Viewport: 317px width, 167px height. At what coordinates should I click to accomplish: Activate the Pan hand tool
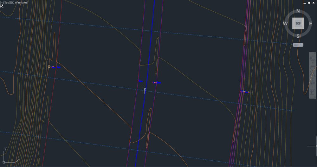click(313, 67)
